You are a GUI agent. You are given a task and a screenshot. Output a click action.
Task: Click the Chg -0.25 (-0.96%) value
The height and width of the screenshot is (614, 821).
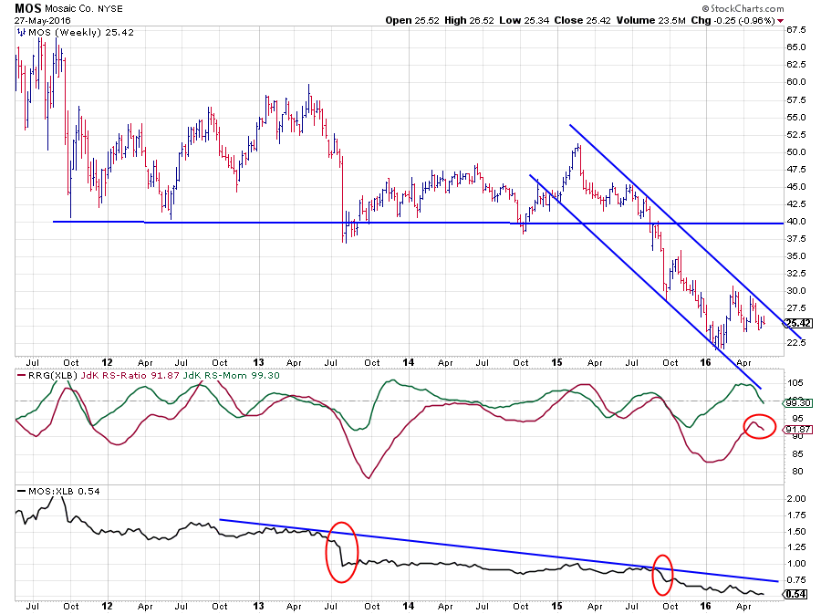click(x=733, y=20)
